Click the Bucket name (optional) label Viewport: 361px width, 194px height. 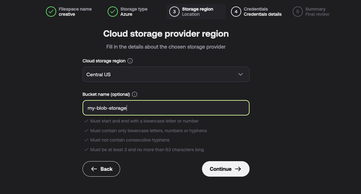(x=106, y=94)
